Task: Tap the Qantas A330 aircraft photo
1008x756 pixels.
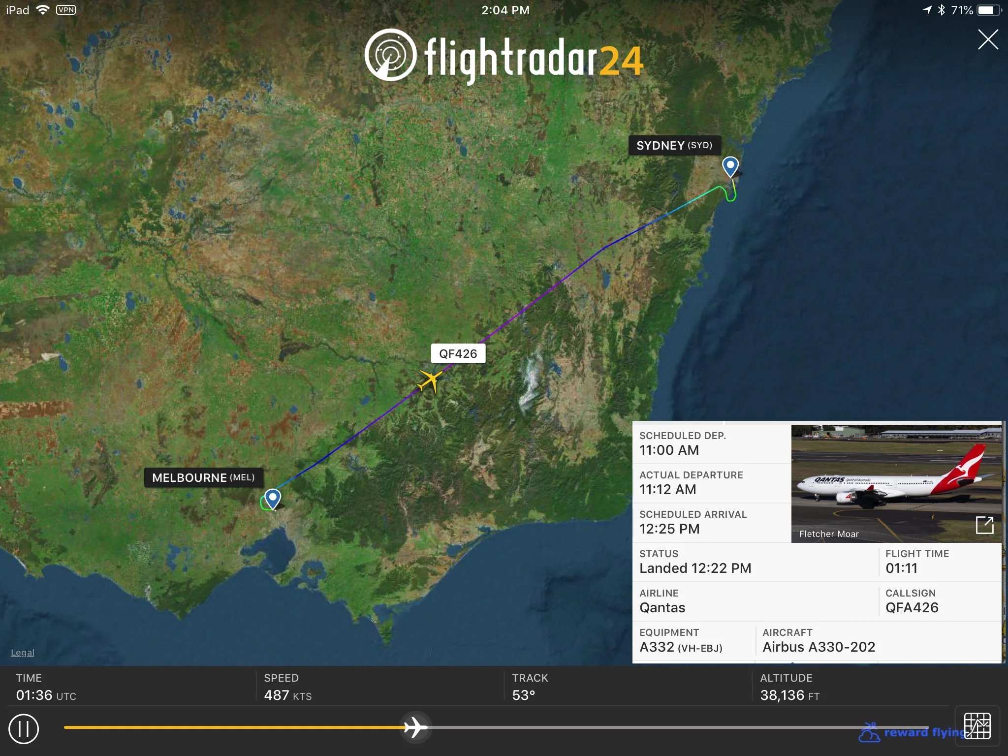Action: coord(896,484)
